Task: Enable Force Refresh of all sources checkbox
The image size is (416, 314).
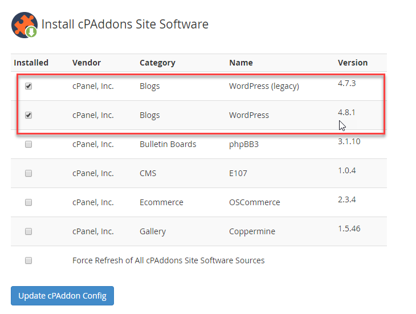Action: click(28, 260)
